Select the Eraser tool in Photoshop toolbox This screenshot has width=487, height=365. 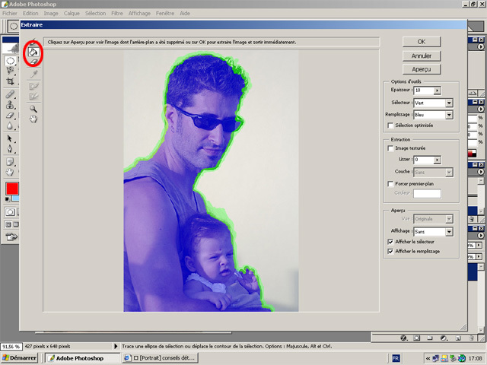pos(10,116)
